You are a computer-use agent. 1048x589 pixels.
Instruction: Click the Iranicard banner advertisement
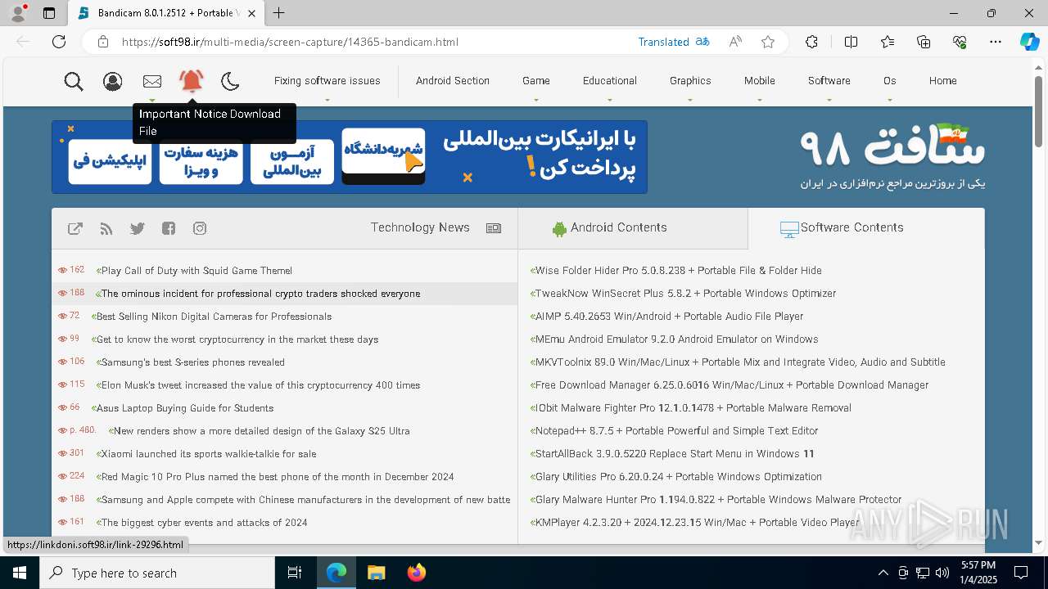[350, 157]
